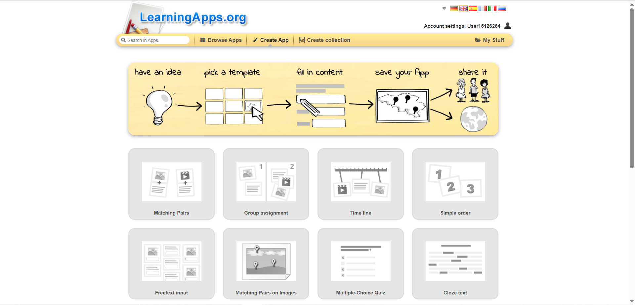This screenshot has height=305, width=635.
Task: Open the Create App tab
Action: pyautogui.click(x=271, y=40)
